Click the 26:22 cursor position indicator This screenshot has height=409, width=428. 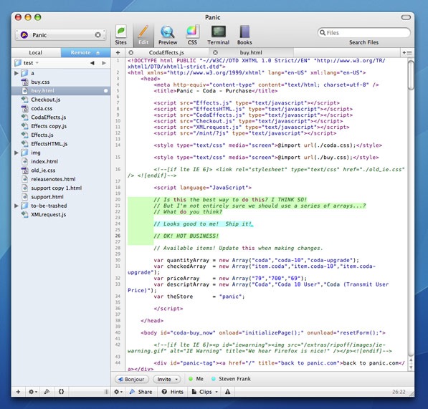click(399, 392)
